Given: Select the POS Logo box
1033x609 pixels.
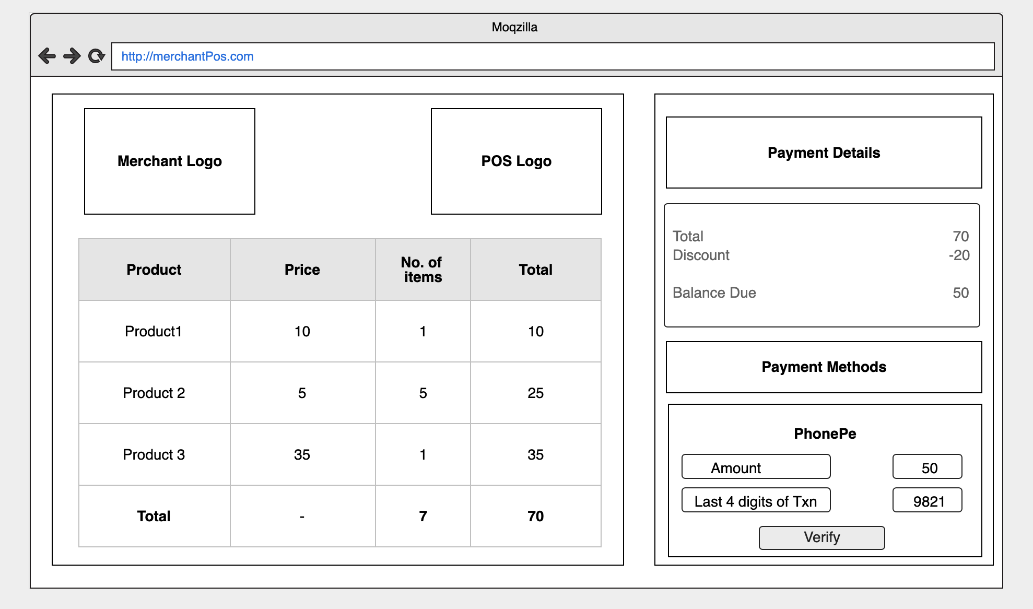Looking at the screenshot, I should [x=516, y=161].
